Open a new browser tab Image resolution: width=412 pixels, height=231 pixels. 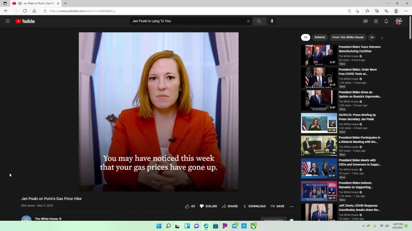click(x=65, y=4)
